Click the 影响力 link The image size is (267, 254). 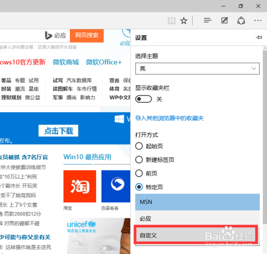pyautogui.click(x=88, y=97)
